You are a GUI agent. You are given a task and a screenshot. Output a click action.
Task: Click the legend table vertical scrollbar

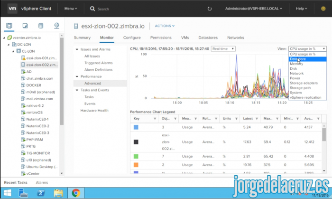pos(324,134)
